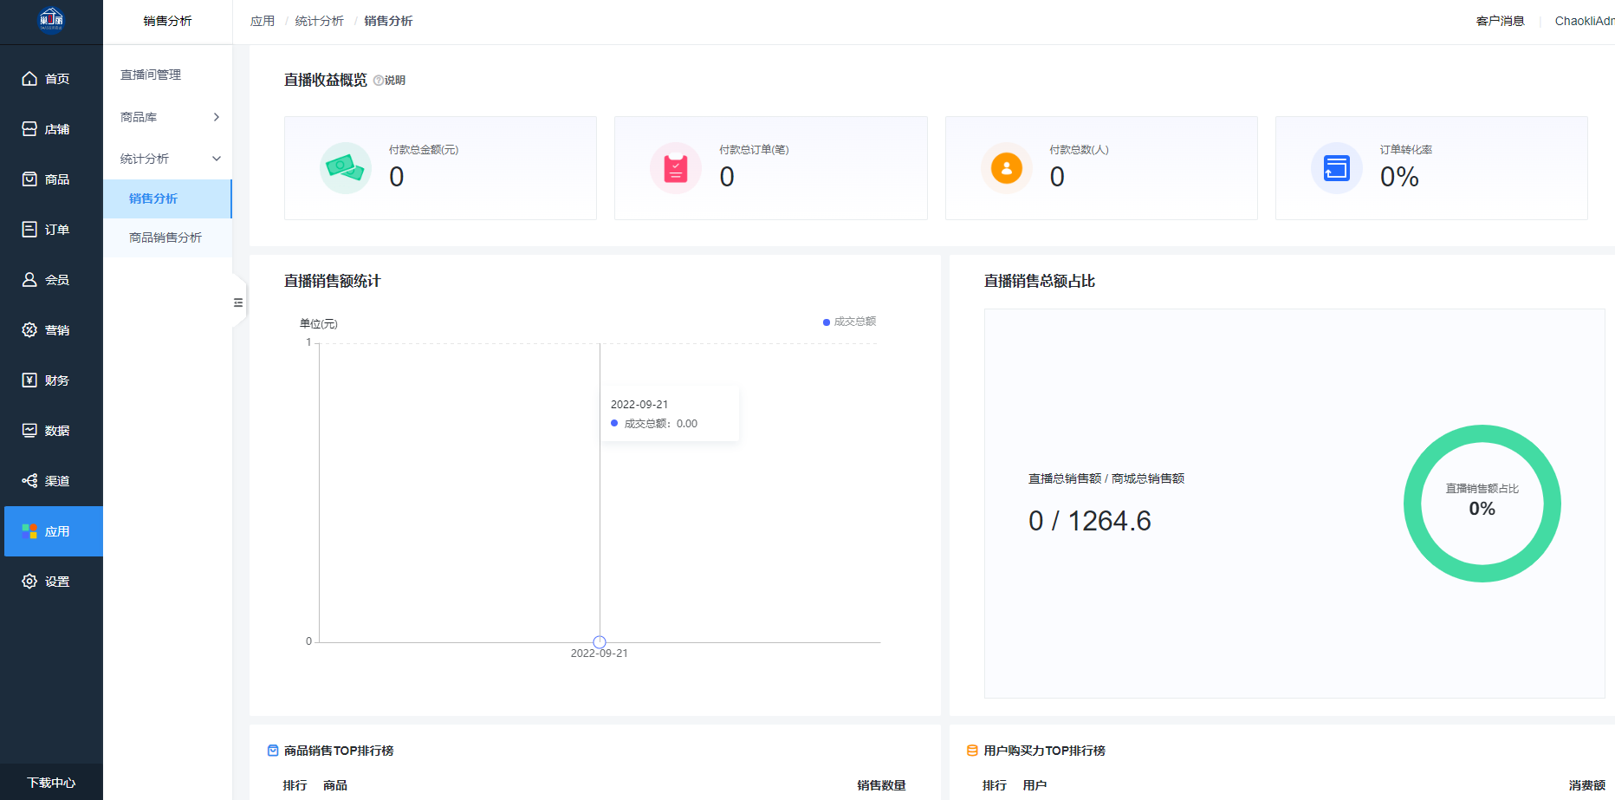Click the marketing (营销) sidebar icon
This screenshot has width=1615, height=800.
(29, 330)
